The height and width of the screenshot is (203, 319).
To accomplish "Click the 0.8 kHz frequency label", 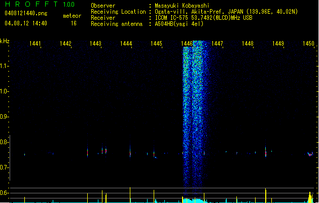I will pos(4,142).
